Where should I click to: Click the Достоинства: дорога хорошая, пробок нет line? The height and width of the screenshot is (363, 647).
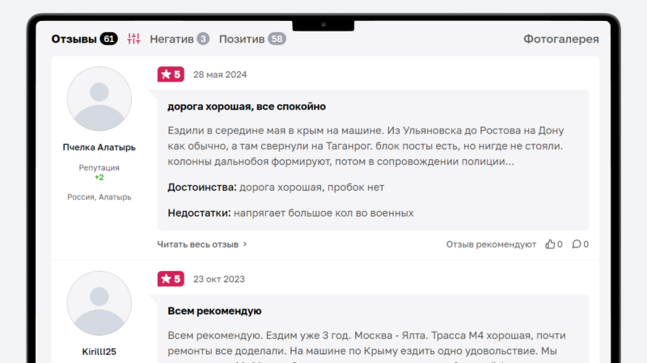point(276,188)
